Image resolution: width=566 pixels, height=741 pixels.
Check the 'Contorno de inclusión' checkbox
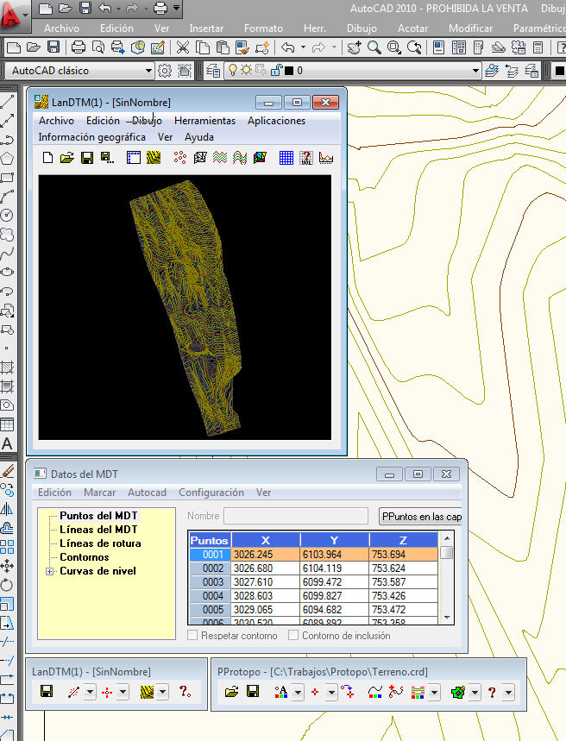tap(293, 635)
